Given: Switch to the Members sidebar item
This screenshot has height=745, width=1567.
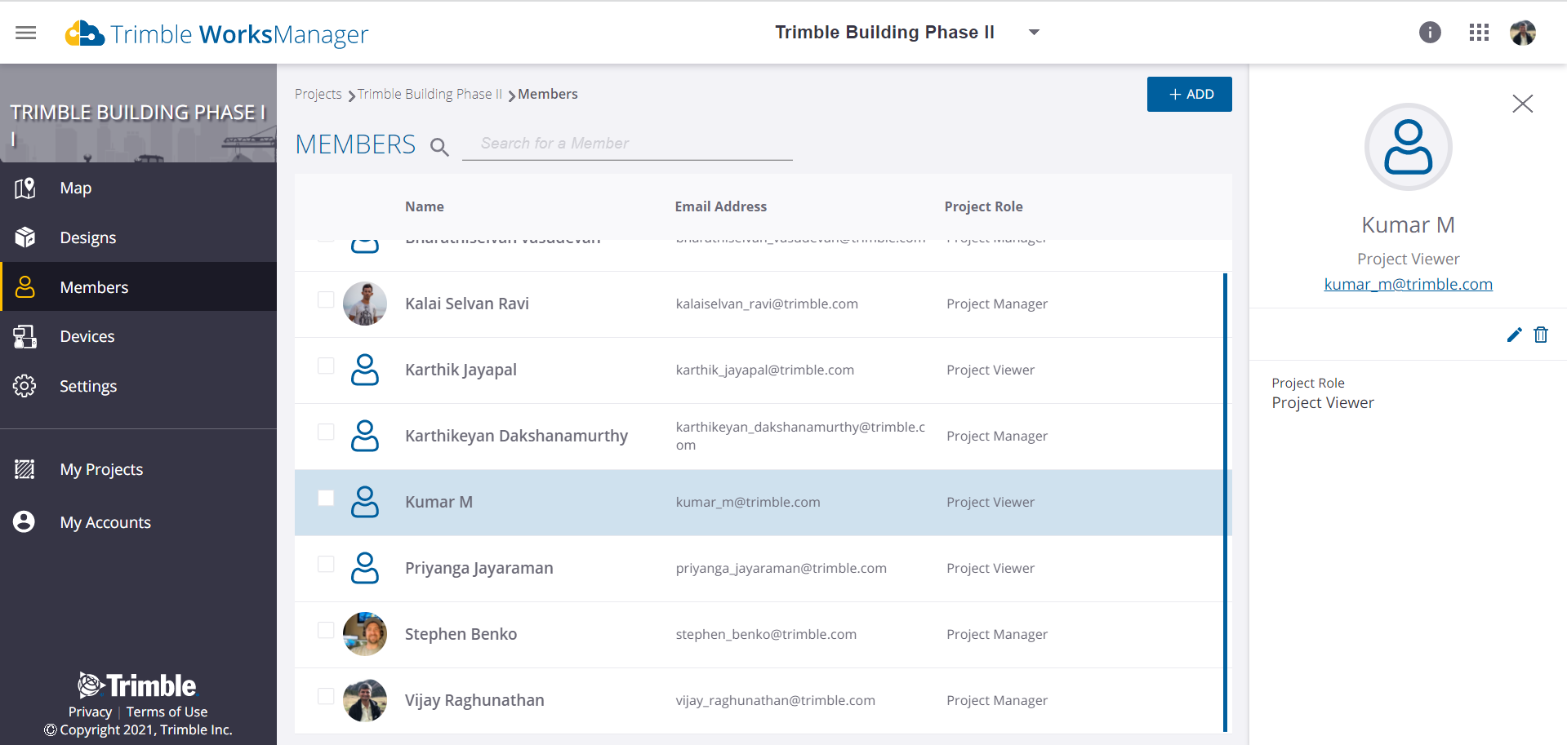Looking at the screenshot, I should [x=94, y=286].
